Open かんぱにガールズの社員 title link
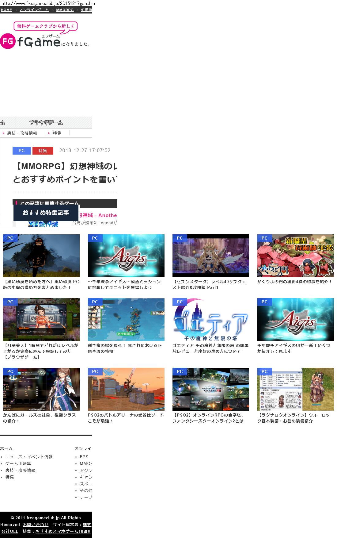 39,418
